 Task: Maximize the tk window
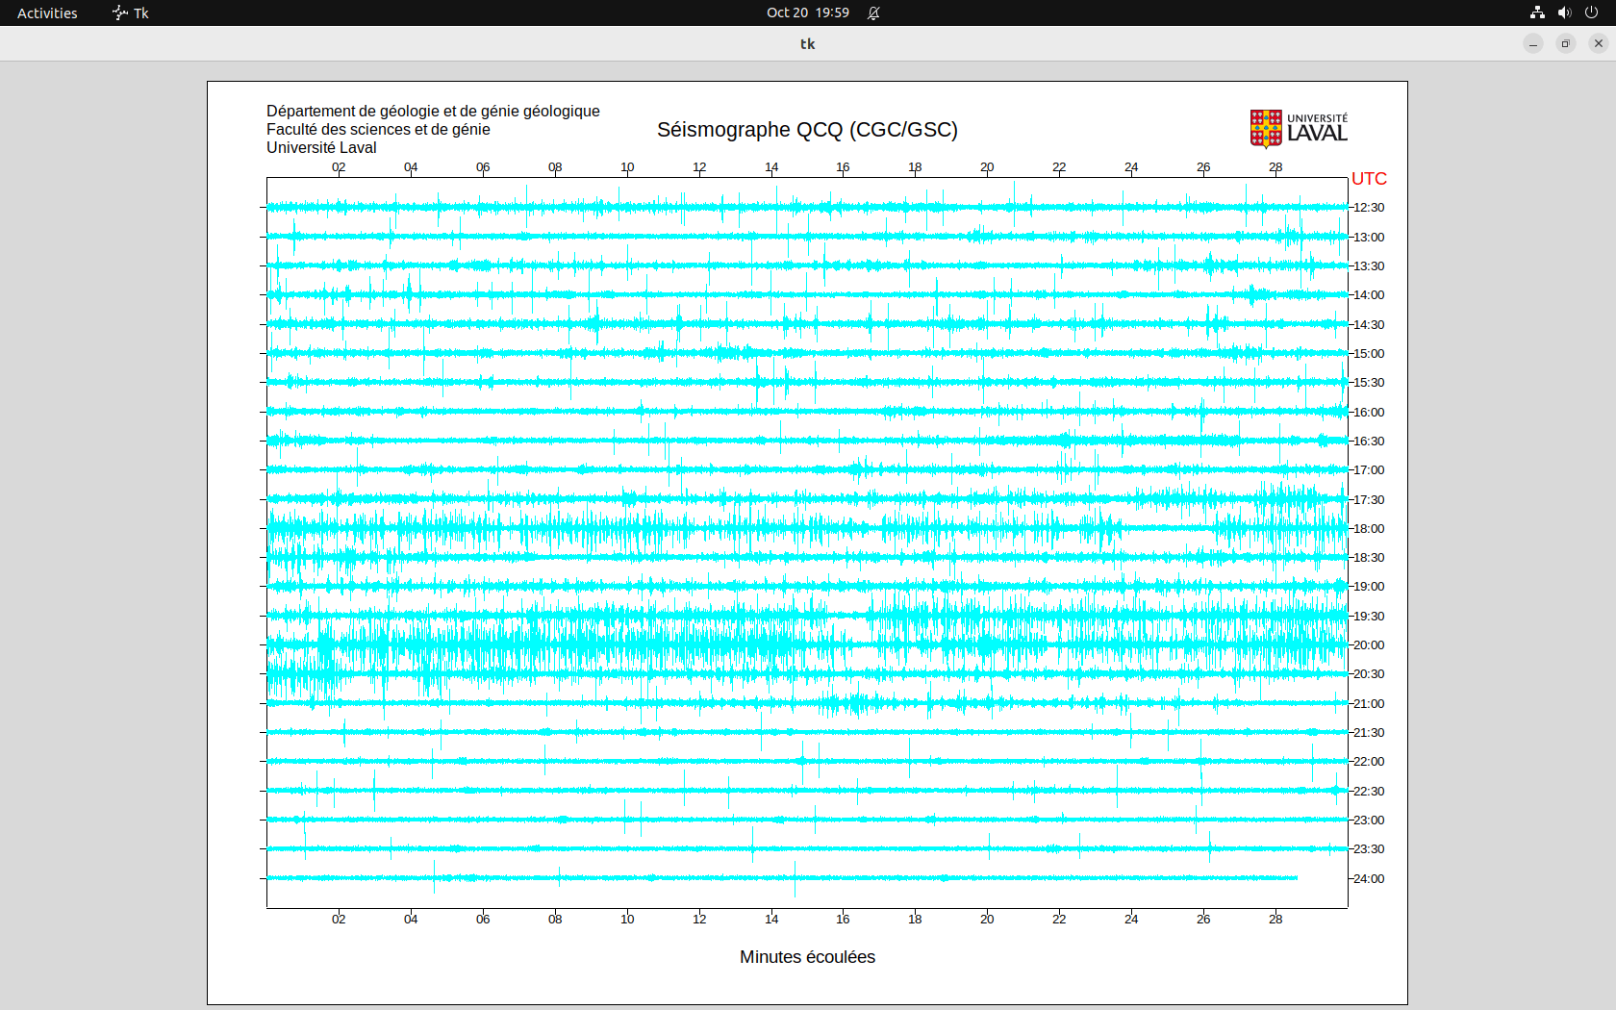tap(1566, 43)
